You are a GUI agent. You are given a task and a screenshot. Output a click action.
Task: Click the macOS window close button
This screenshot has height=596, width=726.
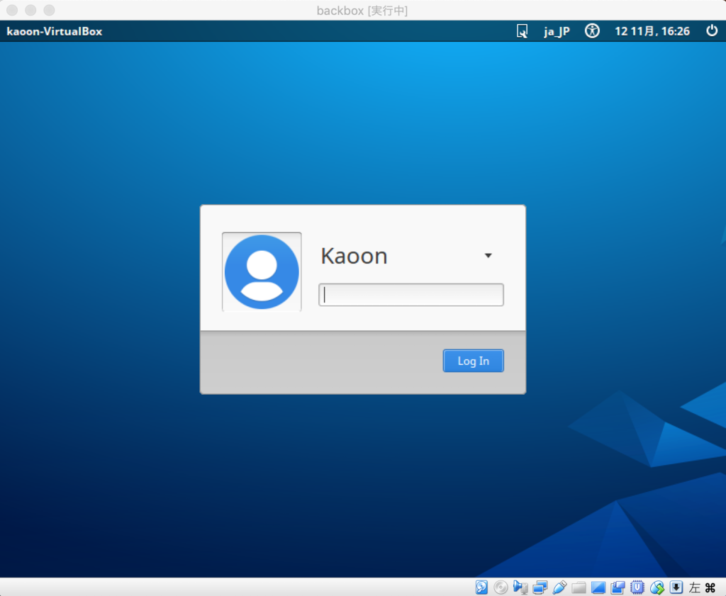[x=12, y=10]
